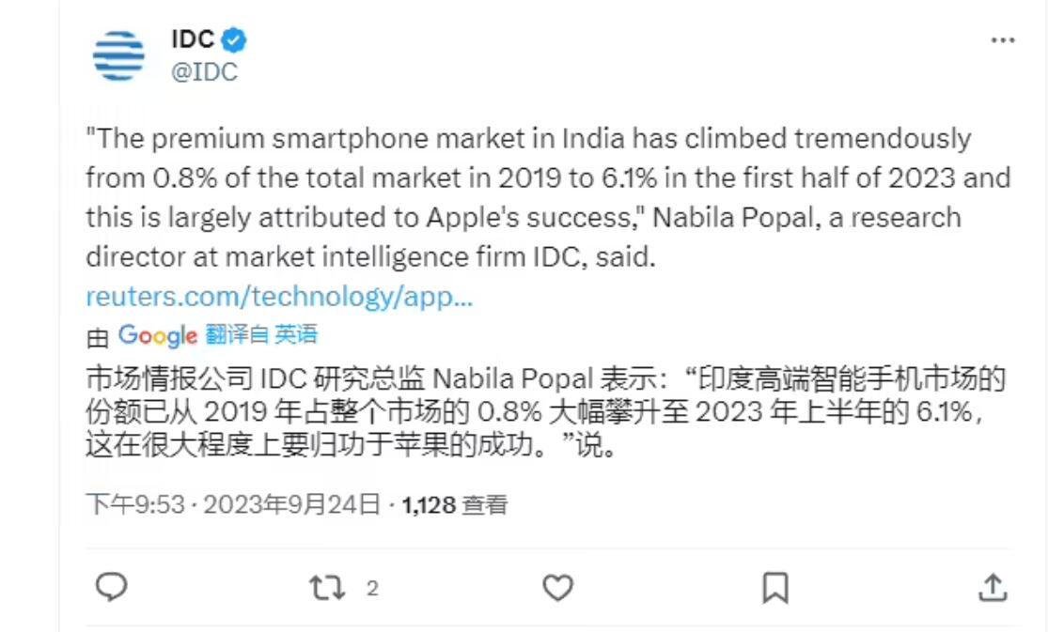Viewport: 1048px width, 632px height.
Task: Open the share icon menu
Action: (x=993, y=588)
